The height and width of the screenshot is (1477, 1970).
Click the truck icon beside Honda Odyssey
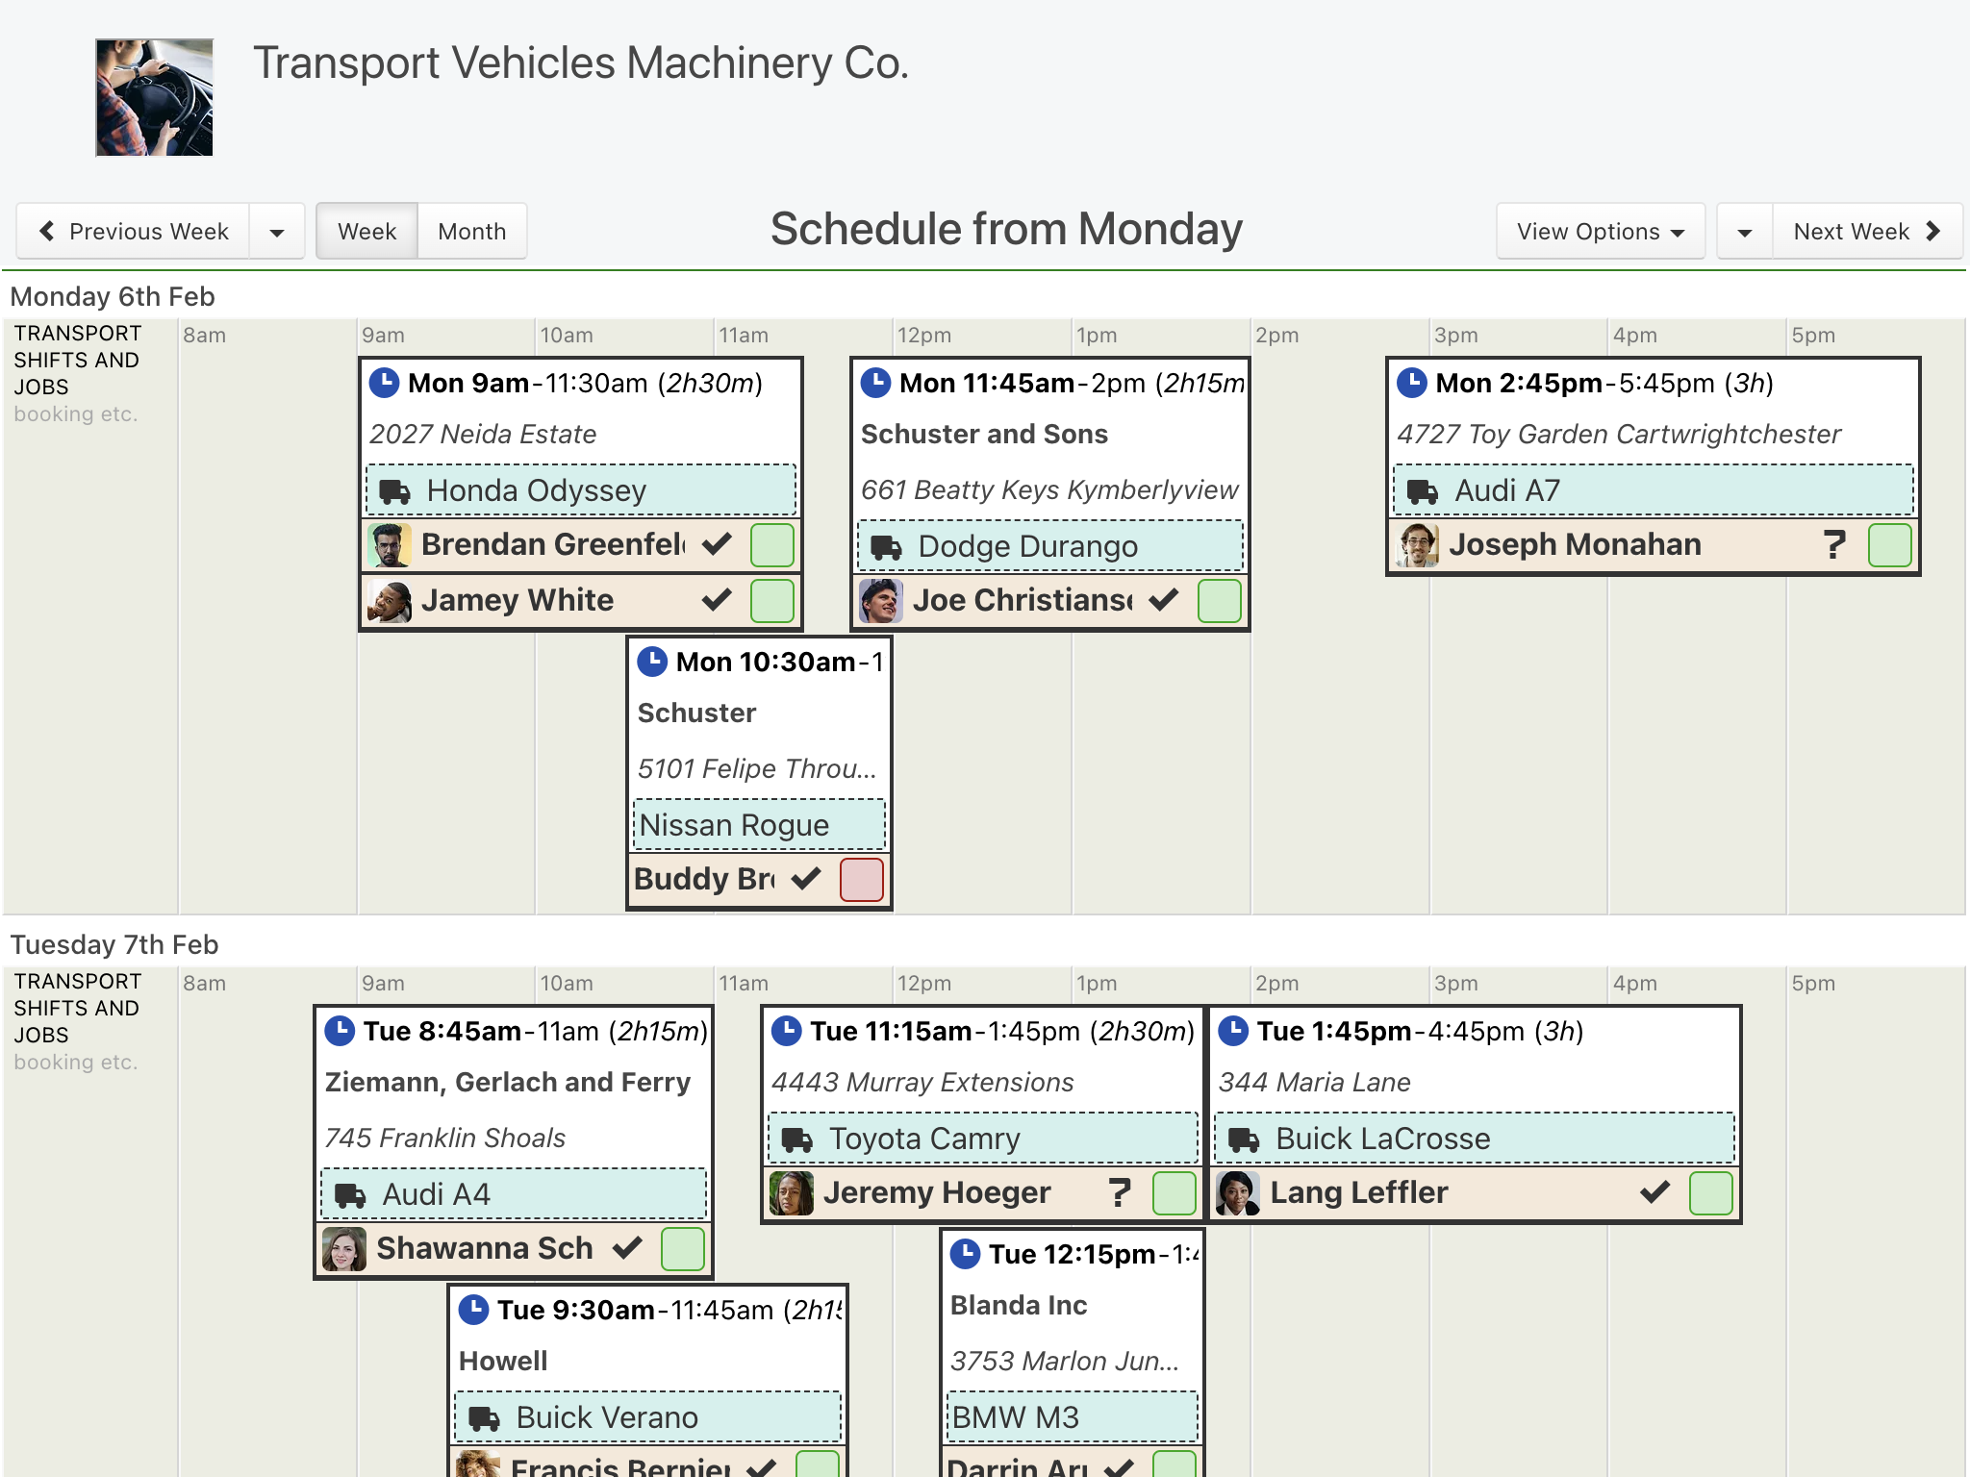coord(394,491)
